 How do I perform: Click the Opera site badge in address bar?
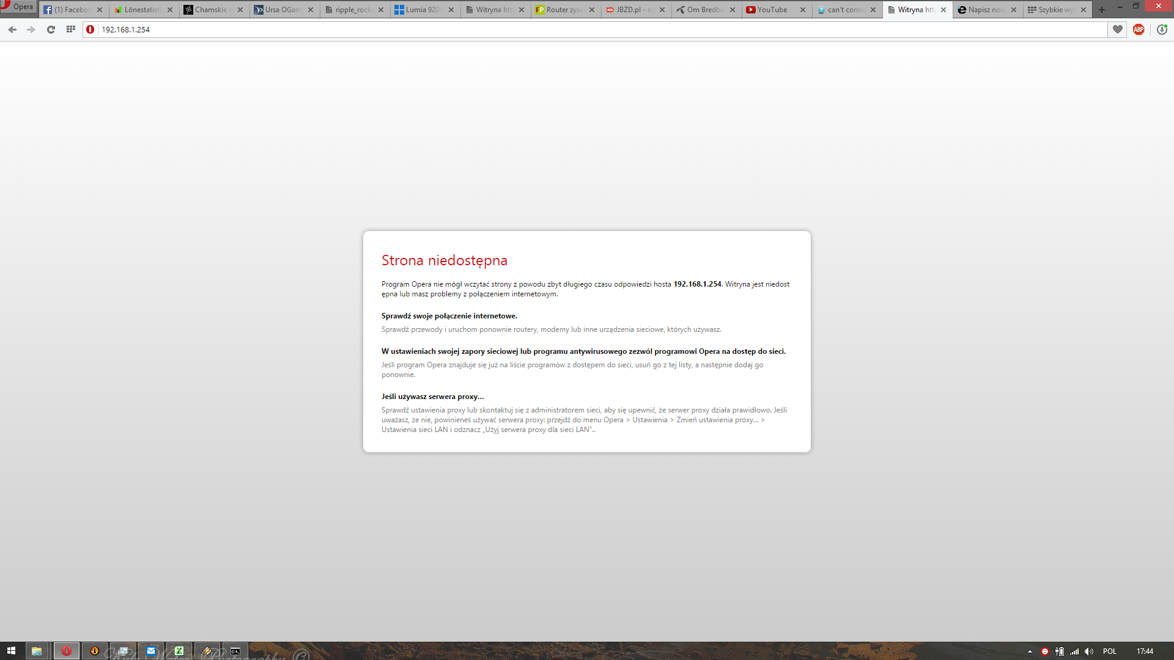90,29
